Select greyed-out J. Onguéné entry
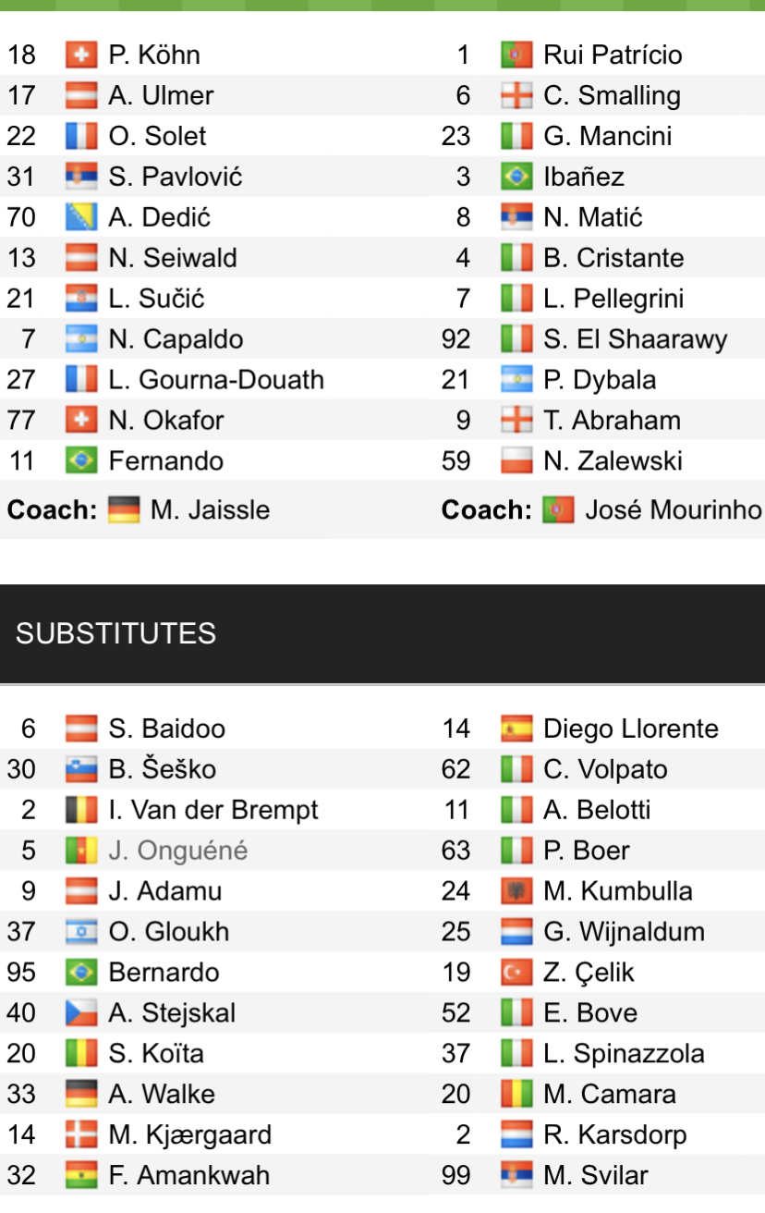 click(178, 851)
